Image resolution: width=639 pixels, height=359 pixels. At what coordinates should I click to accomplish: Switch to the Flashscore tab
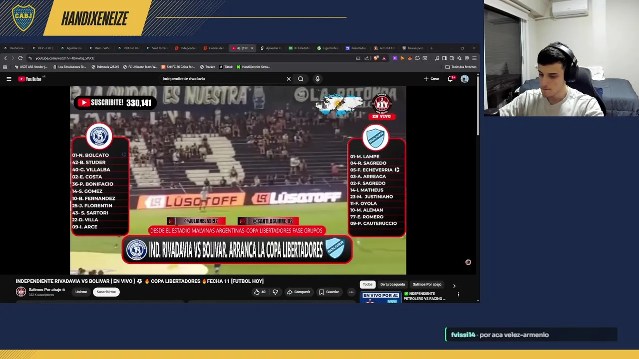click(14, 48)
